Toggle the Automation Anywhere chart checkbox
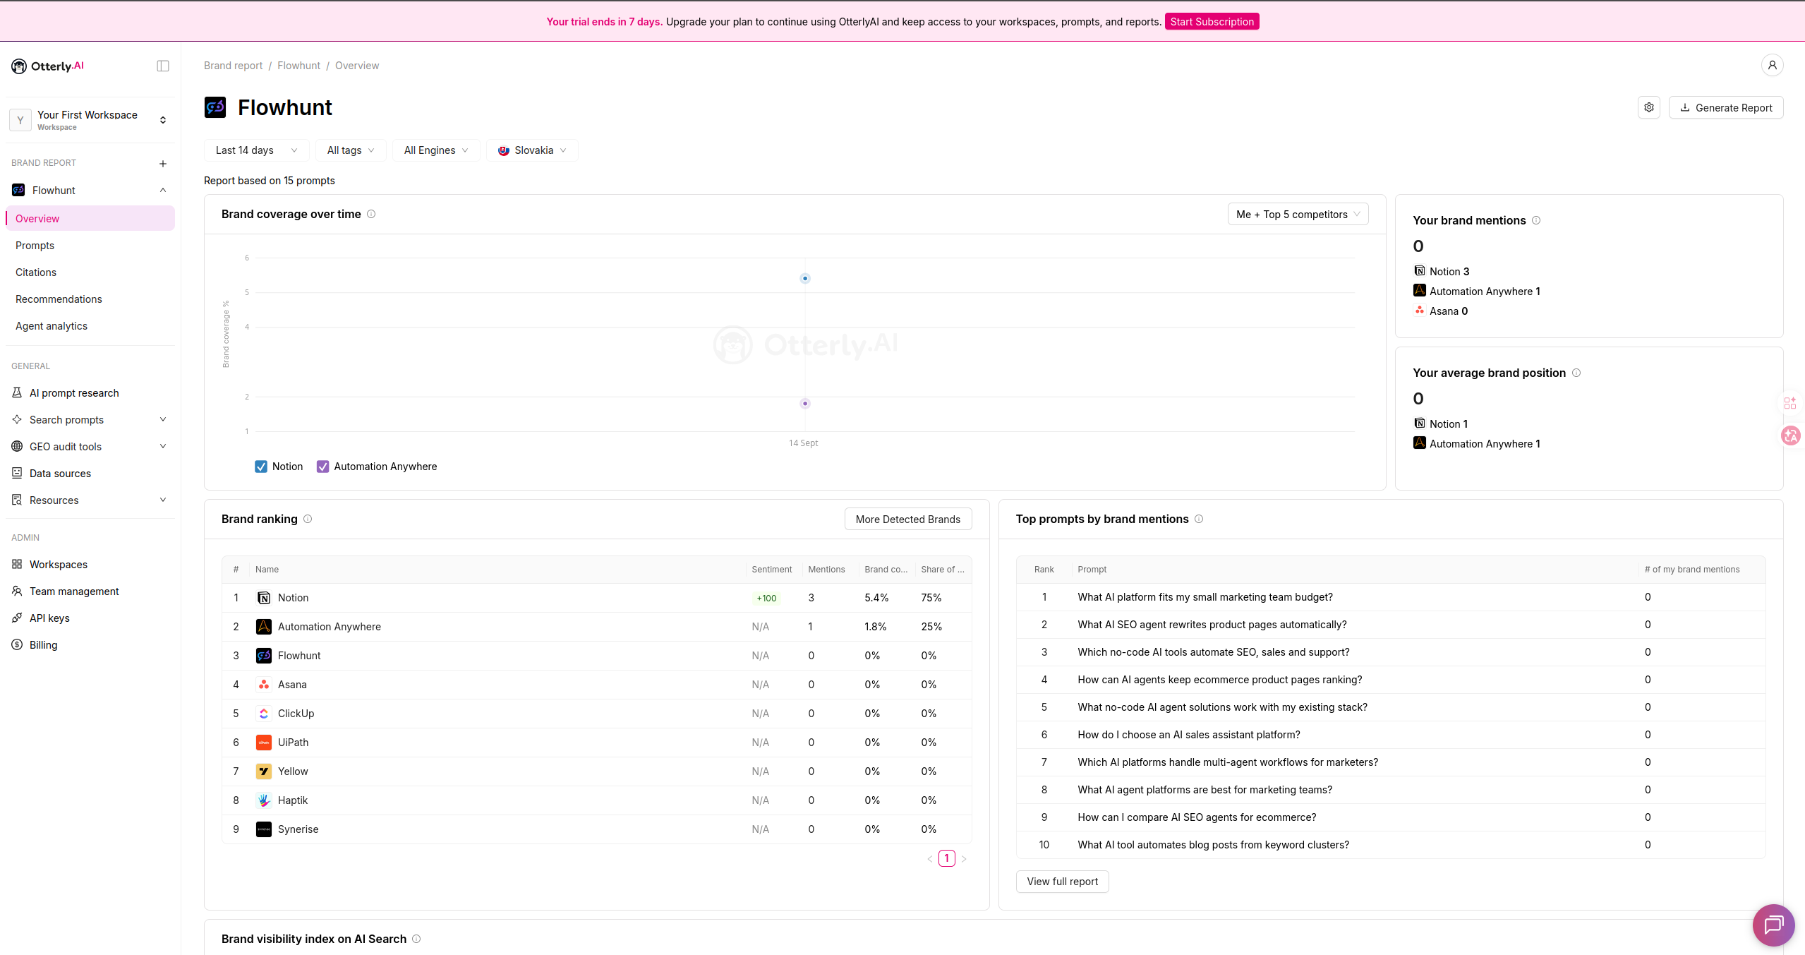 323,467
